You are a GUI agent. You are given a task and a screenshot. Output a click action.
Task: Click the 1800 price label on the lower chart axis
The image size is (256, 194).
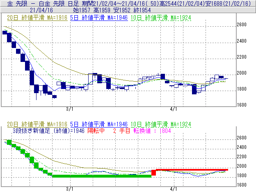click(x=242, y=176)
